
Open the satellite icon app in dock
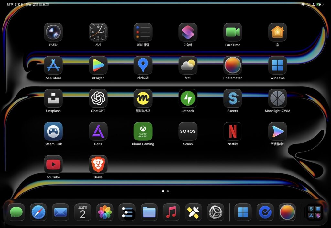pos(193,212)
